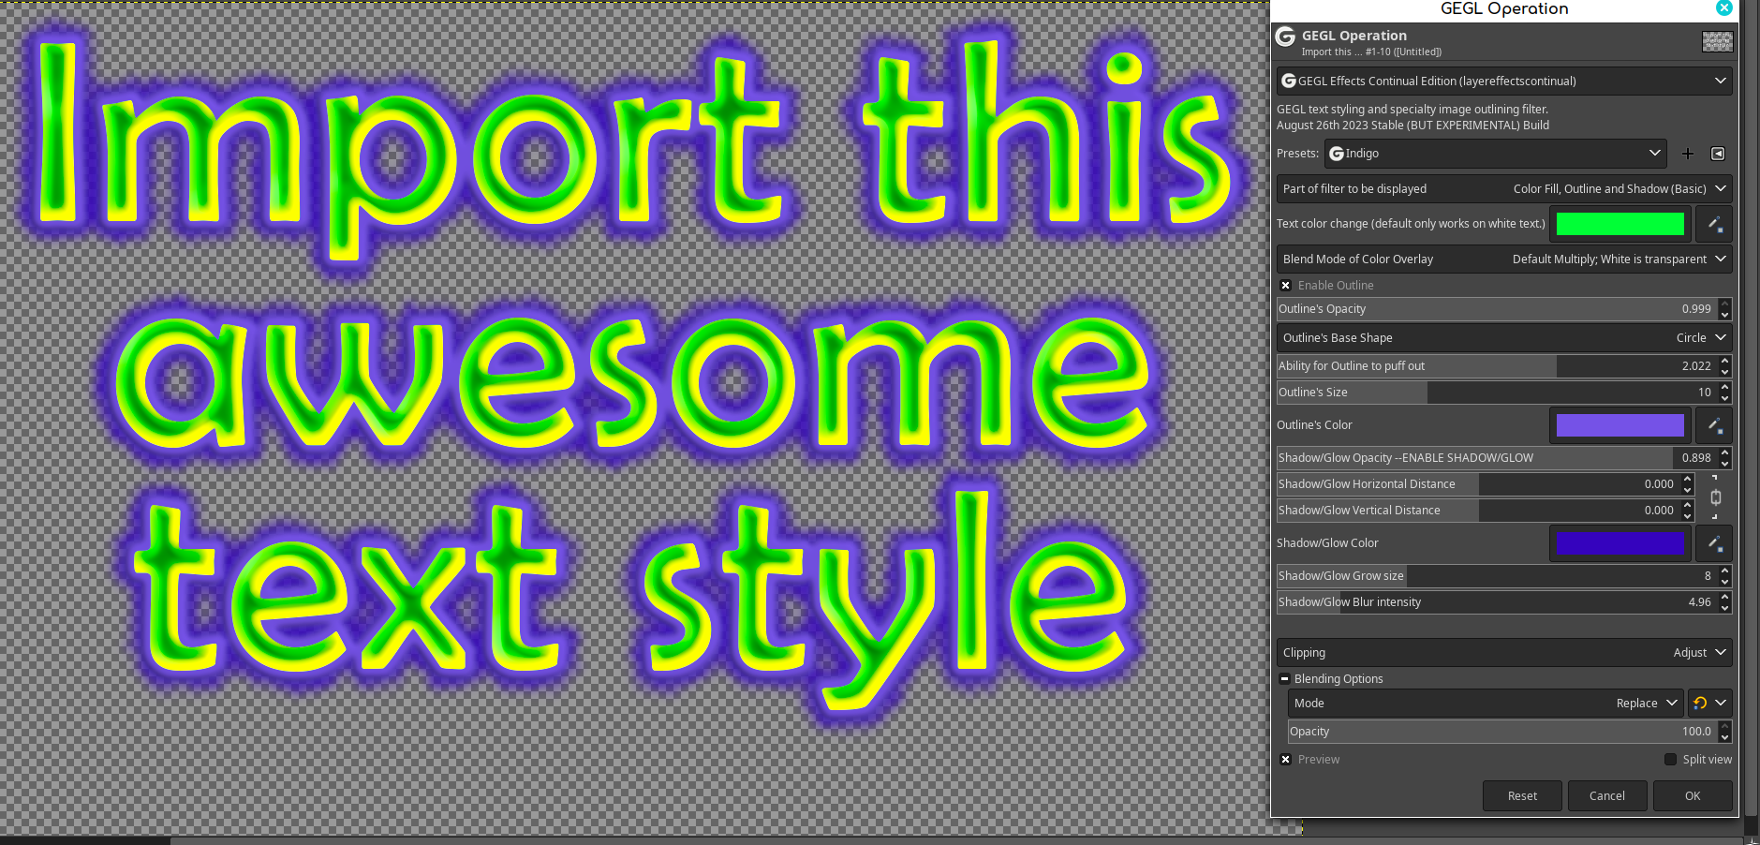The height and width of the screenshot is (845, 1760).
Task: Increase Outline's Opacity with up arrow
Action: pos(1724,304)
